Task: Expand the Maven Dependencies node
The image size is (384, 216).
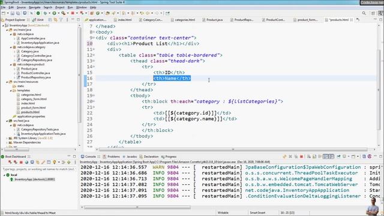Action: [x=7, y=143]
